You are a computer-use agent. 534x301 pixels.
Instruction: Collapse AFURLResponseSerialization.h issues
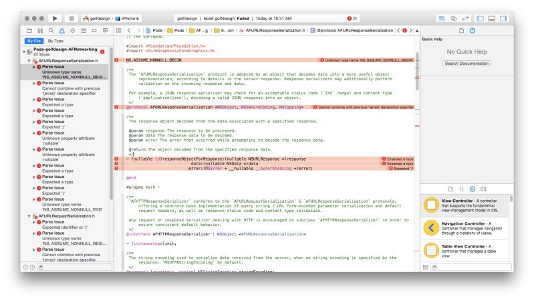29,61
